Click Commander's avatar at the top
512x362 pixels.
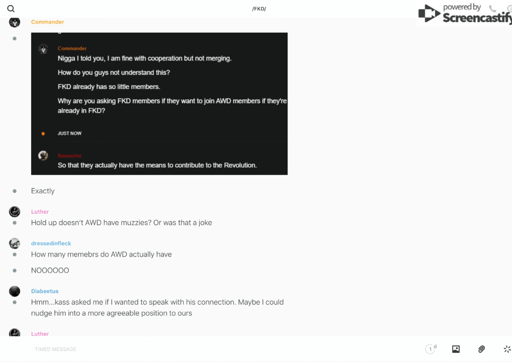[x=14, y=22]
